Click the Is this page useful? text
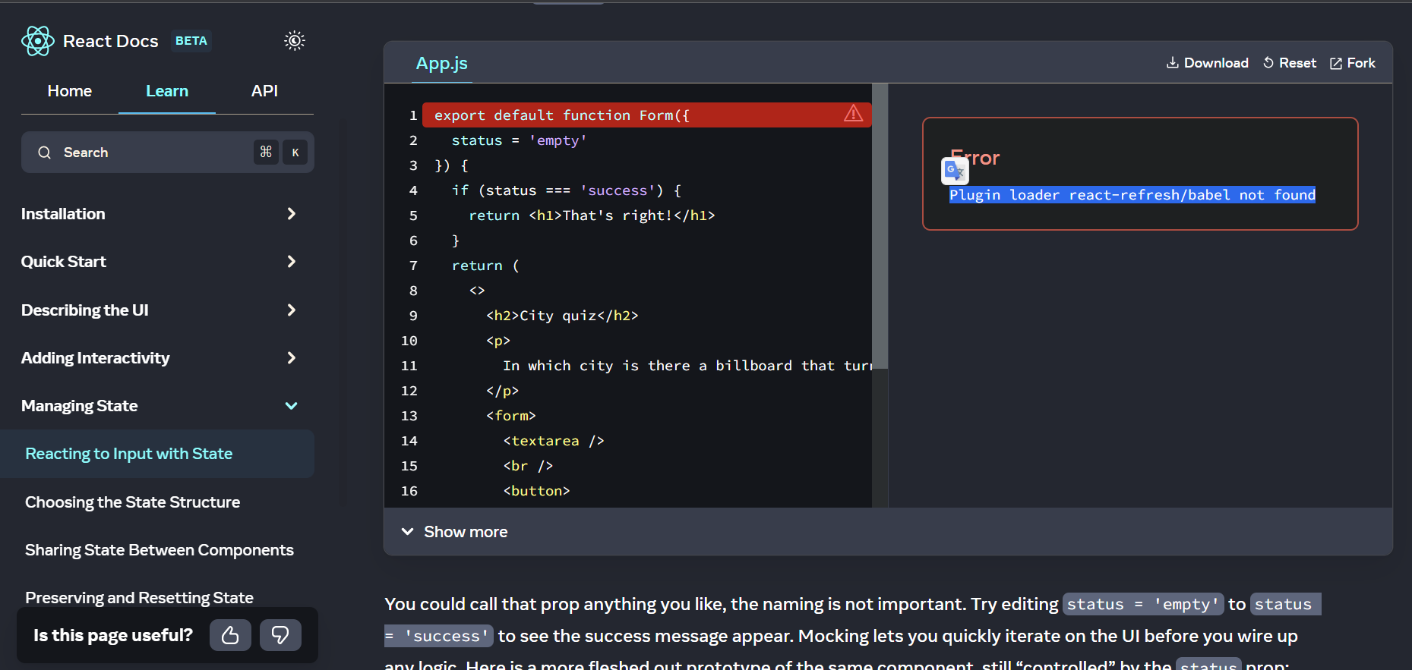Screen dimensions: 1412x670 coord(113,635)
